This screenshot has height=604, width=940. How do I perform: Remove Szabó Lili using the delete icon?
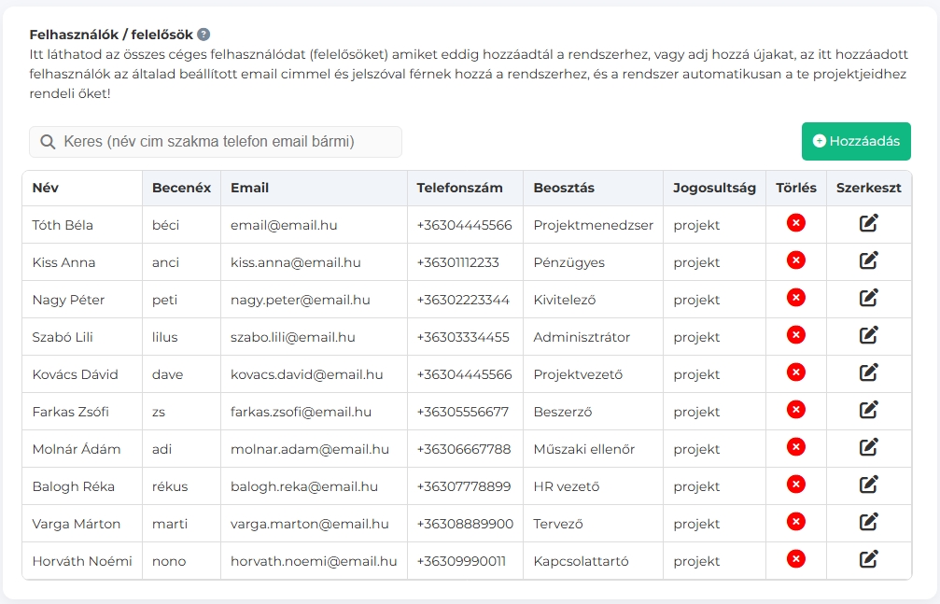[795, 335]
